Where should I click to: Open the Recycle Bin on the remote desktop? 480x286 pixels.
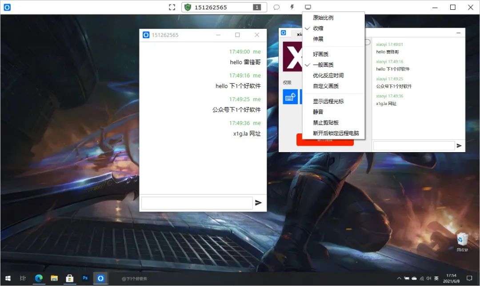coord(462,242)
